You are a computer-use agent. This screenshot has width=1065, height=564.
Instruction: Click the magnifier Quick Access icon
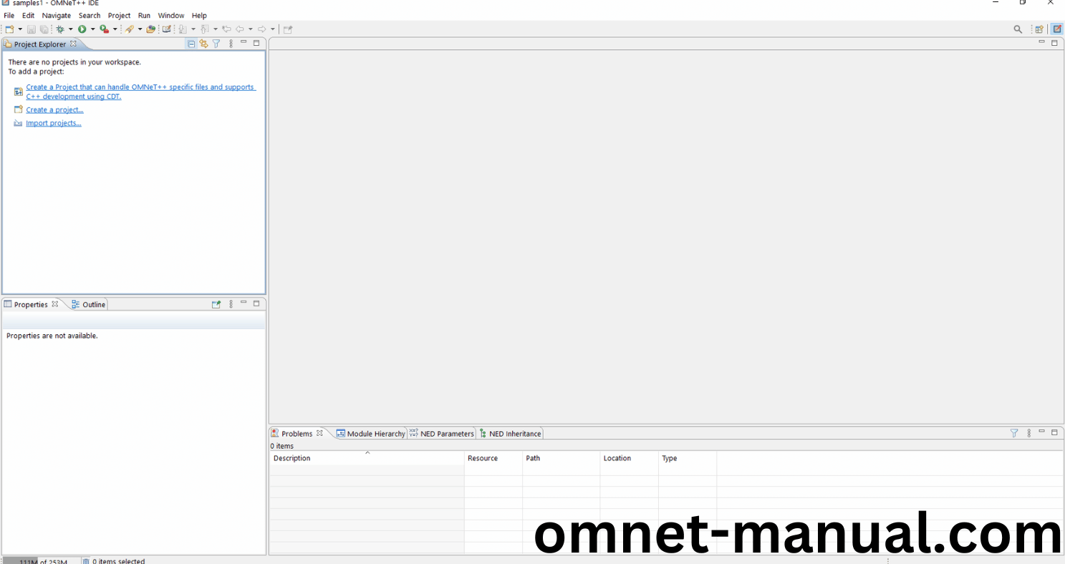[1018, 29]
